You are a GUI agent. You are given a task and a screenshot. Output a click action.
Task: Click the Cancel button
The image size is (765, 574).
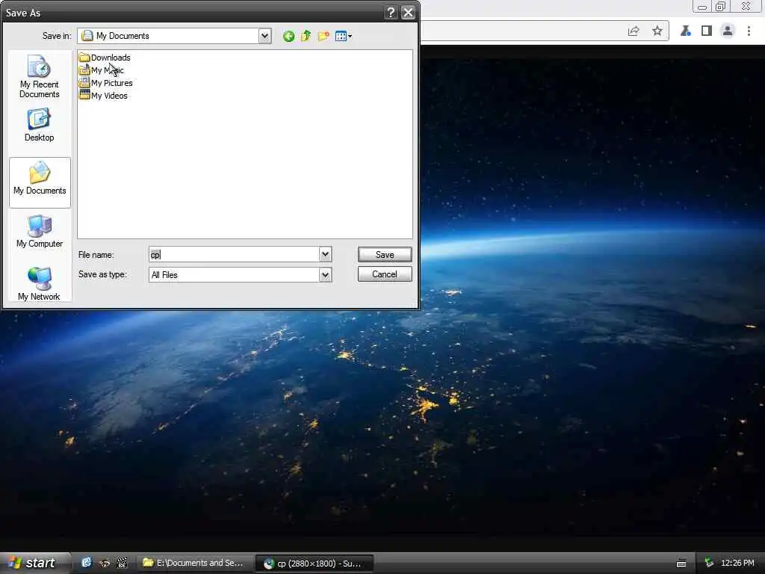click(385, 274)
